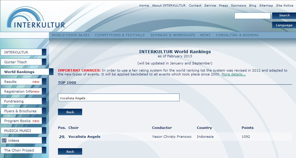
Task: Open Fundraising in the sidebar
Action: pyautogui.click(x=23, y=101)
